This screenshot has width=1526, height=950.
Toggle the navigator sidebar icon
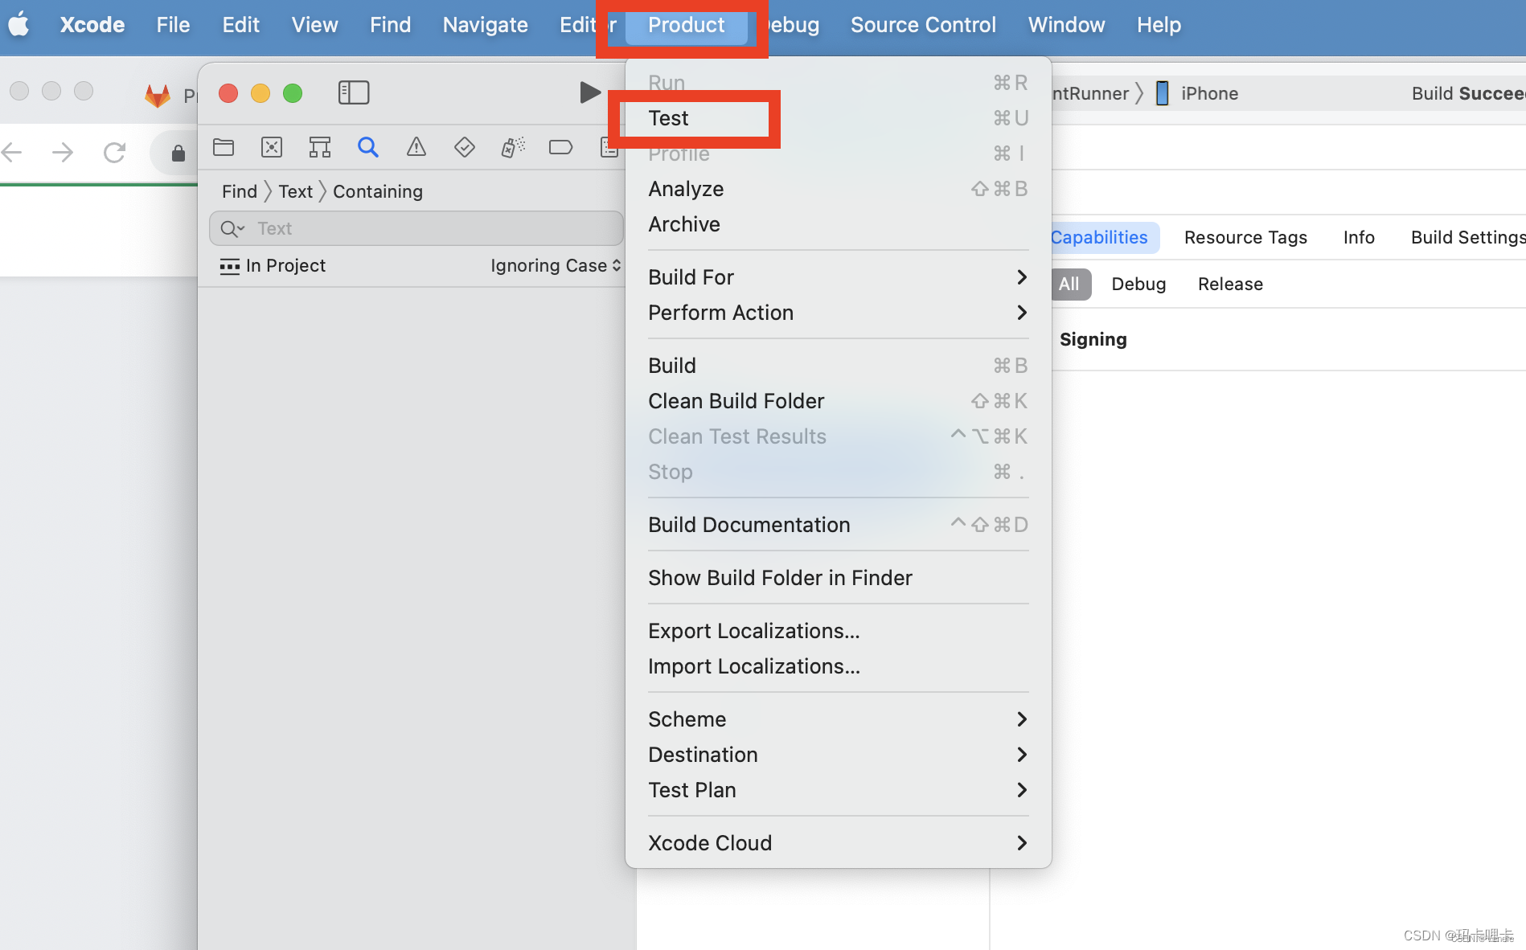point(354,92)
